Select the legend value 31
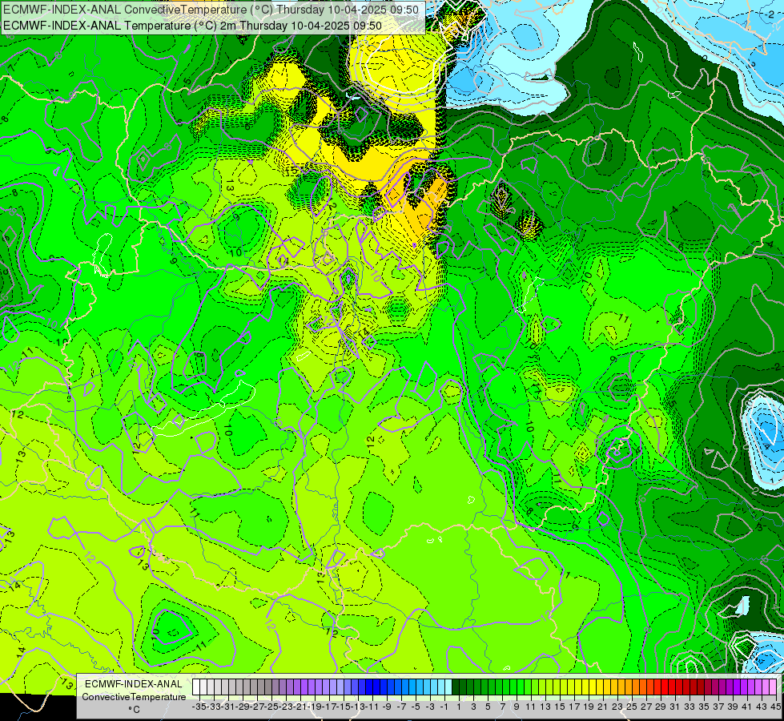This screenshot has width=784, height=721. tap(674, 707)
